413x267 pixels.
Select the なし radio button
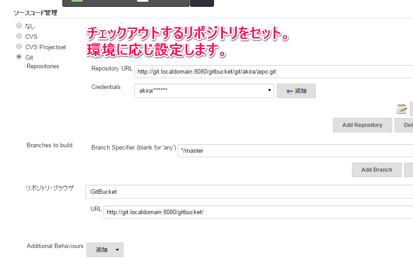tap(19, 26)
